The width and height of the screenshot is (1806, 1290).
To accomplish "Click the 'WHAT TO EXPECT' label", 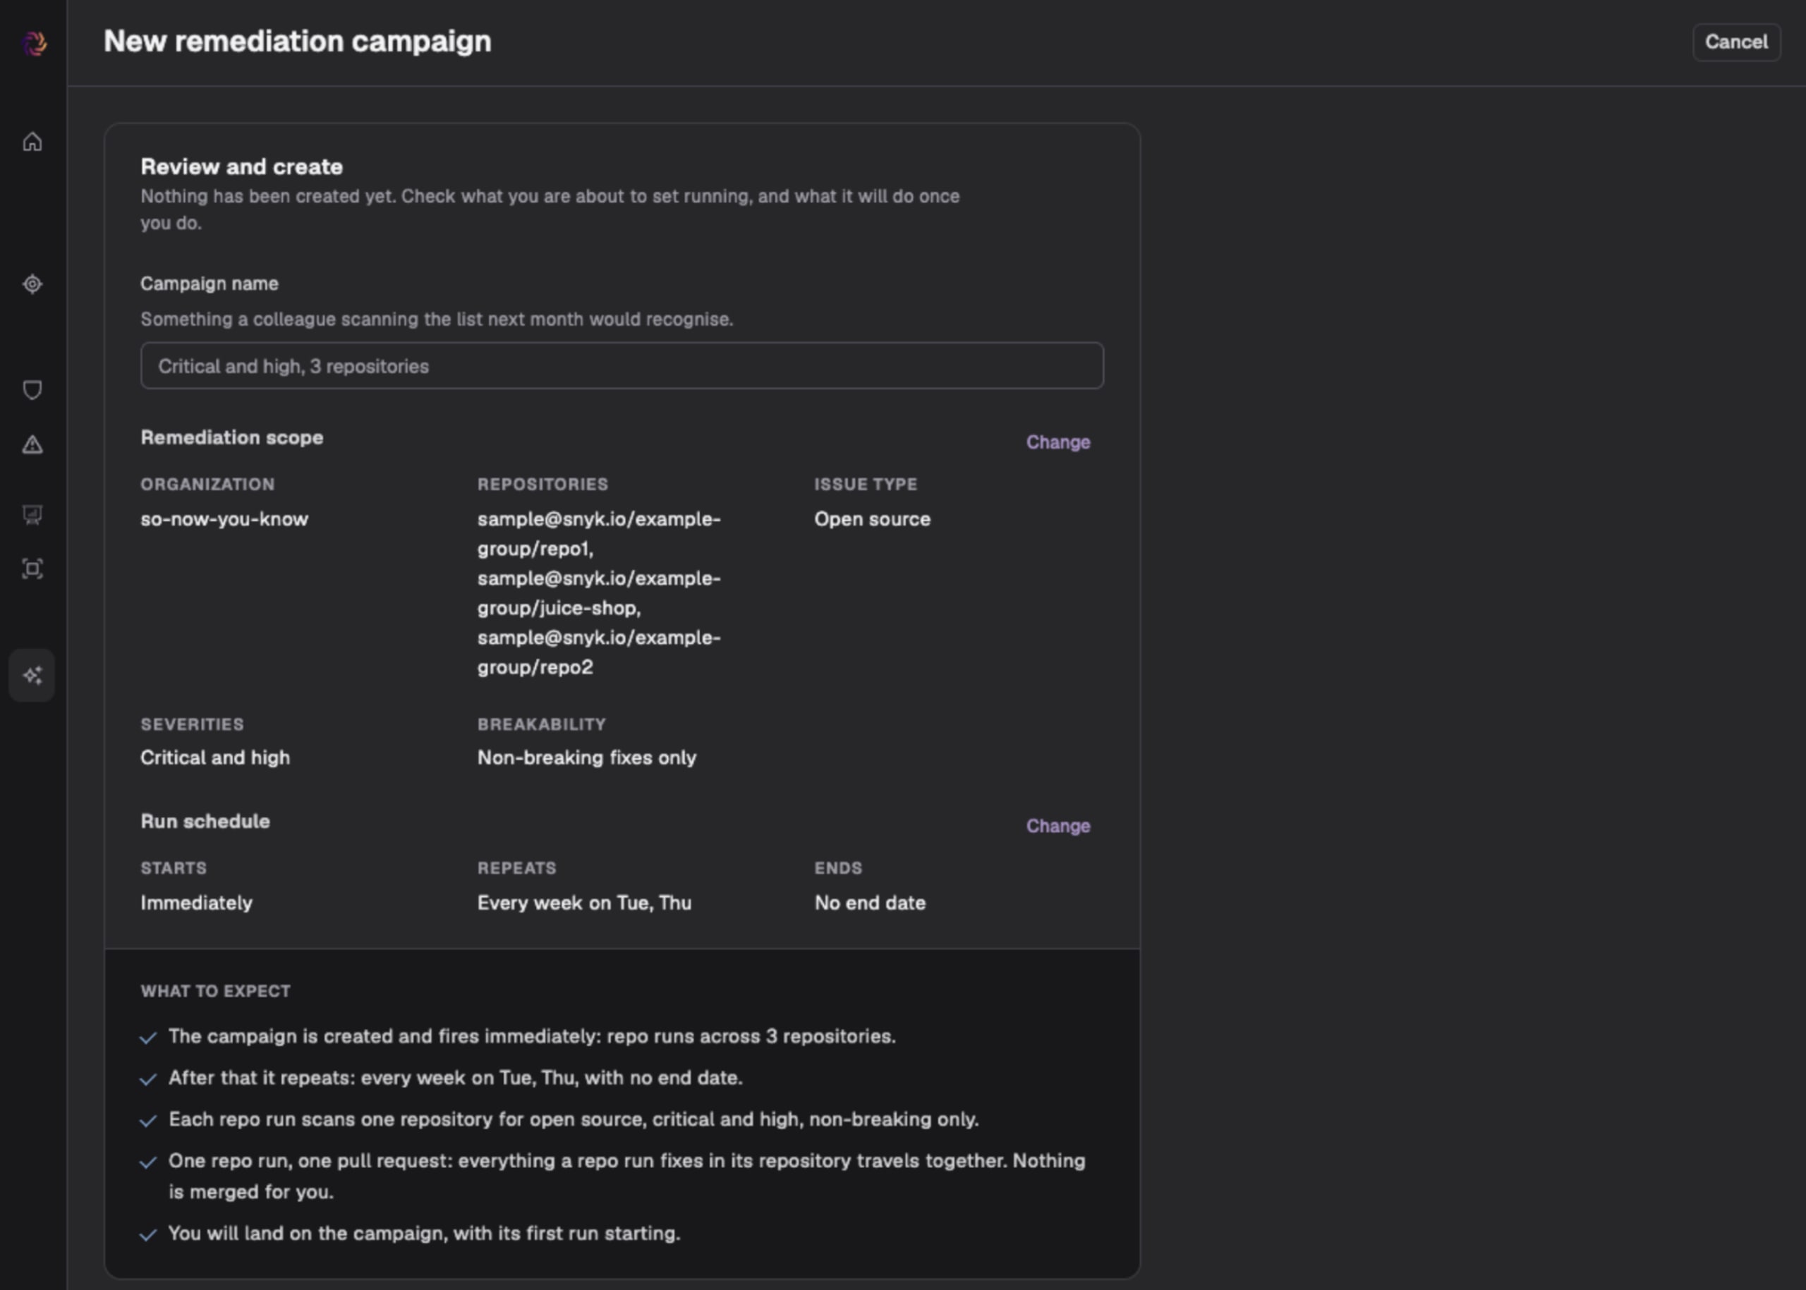I will click(215, 992).
